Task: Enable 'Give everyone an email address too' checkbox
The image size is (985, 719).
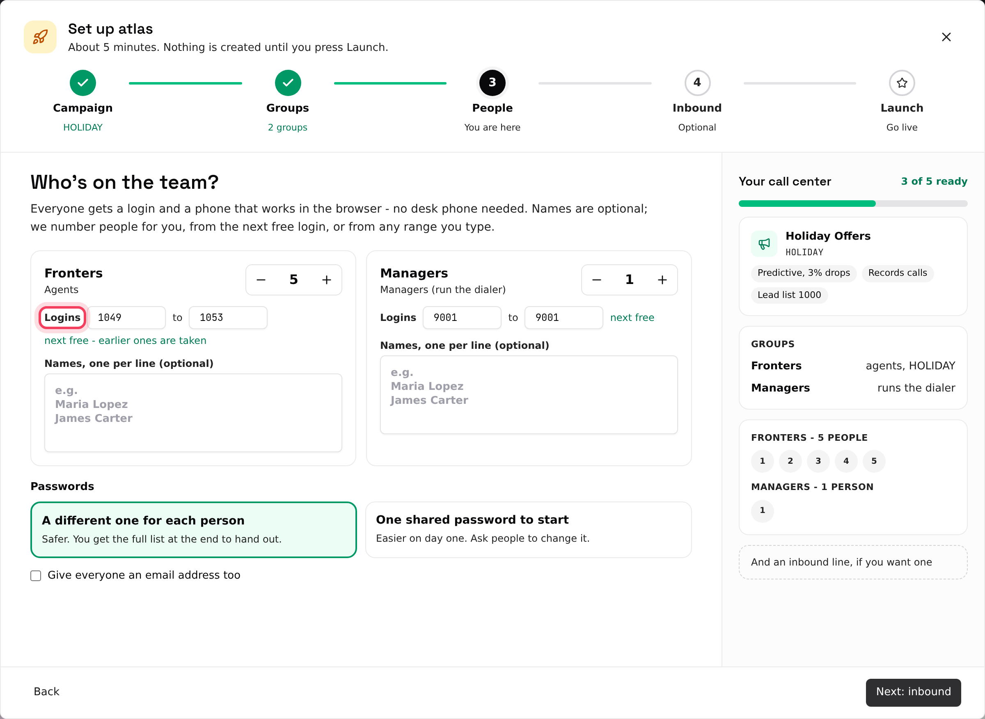Action: click(x=36, y=576)
